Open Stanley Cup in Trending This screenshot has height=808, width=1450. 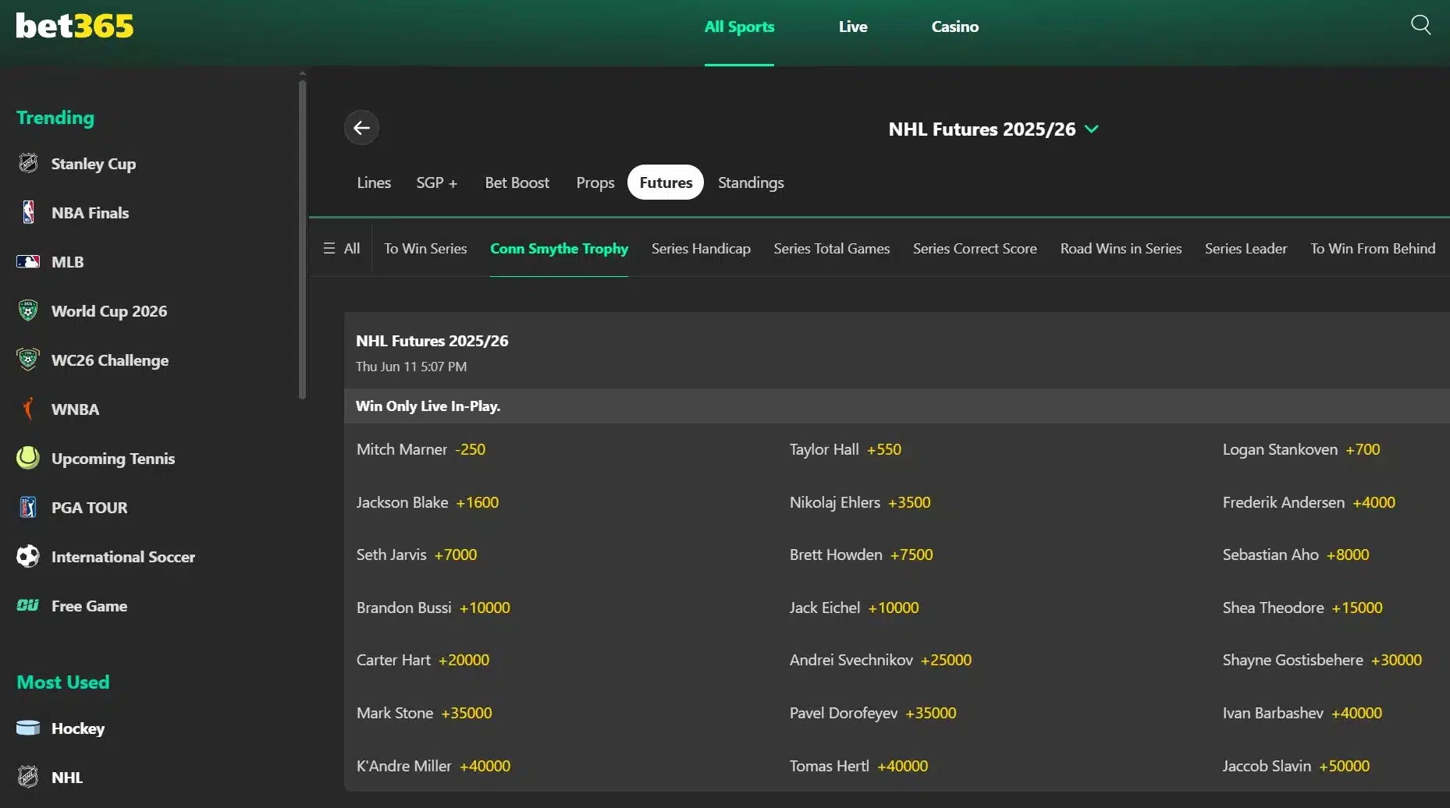94,164
